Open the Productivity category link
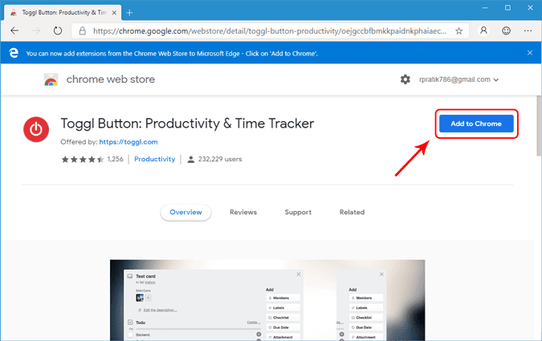The width and height of the screenshot is (542, 341). click(x=154, y=159)
